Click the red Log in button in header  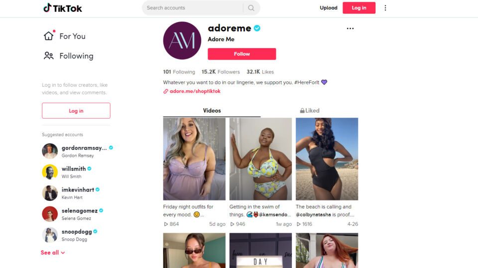pos(359,8)
